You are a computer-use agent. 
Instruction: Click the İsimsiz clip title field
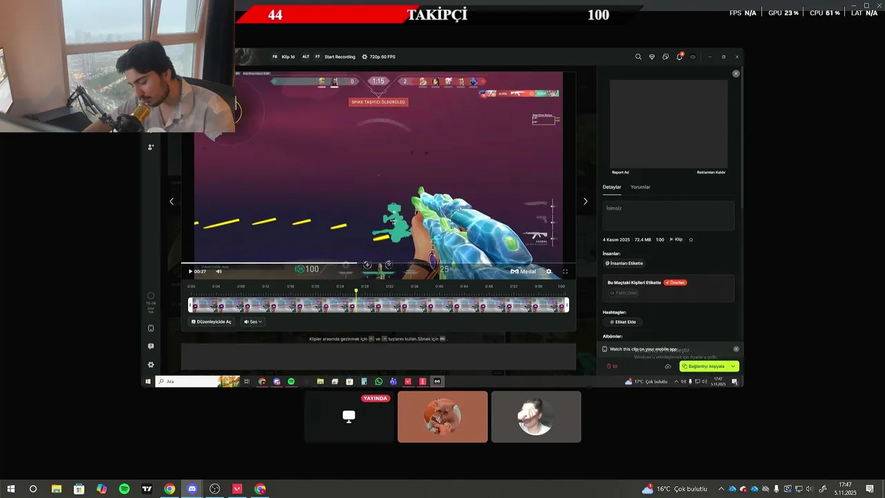tap(668, 216)
